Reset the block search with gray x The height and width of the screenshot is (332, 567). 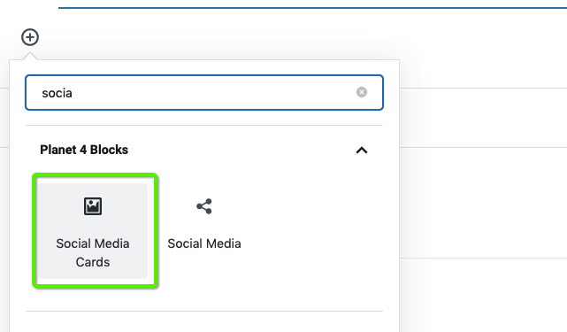(362, 92)
